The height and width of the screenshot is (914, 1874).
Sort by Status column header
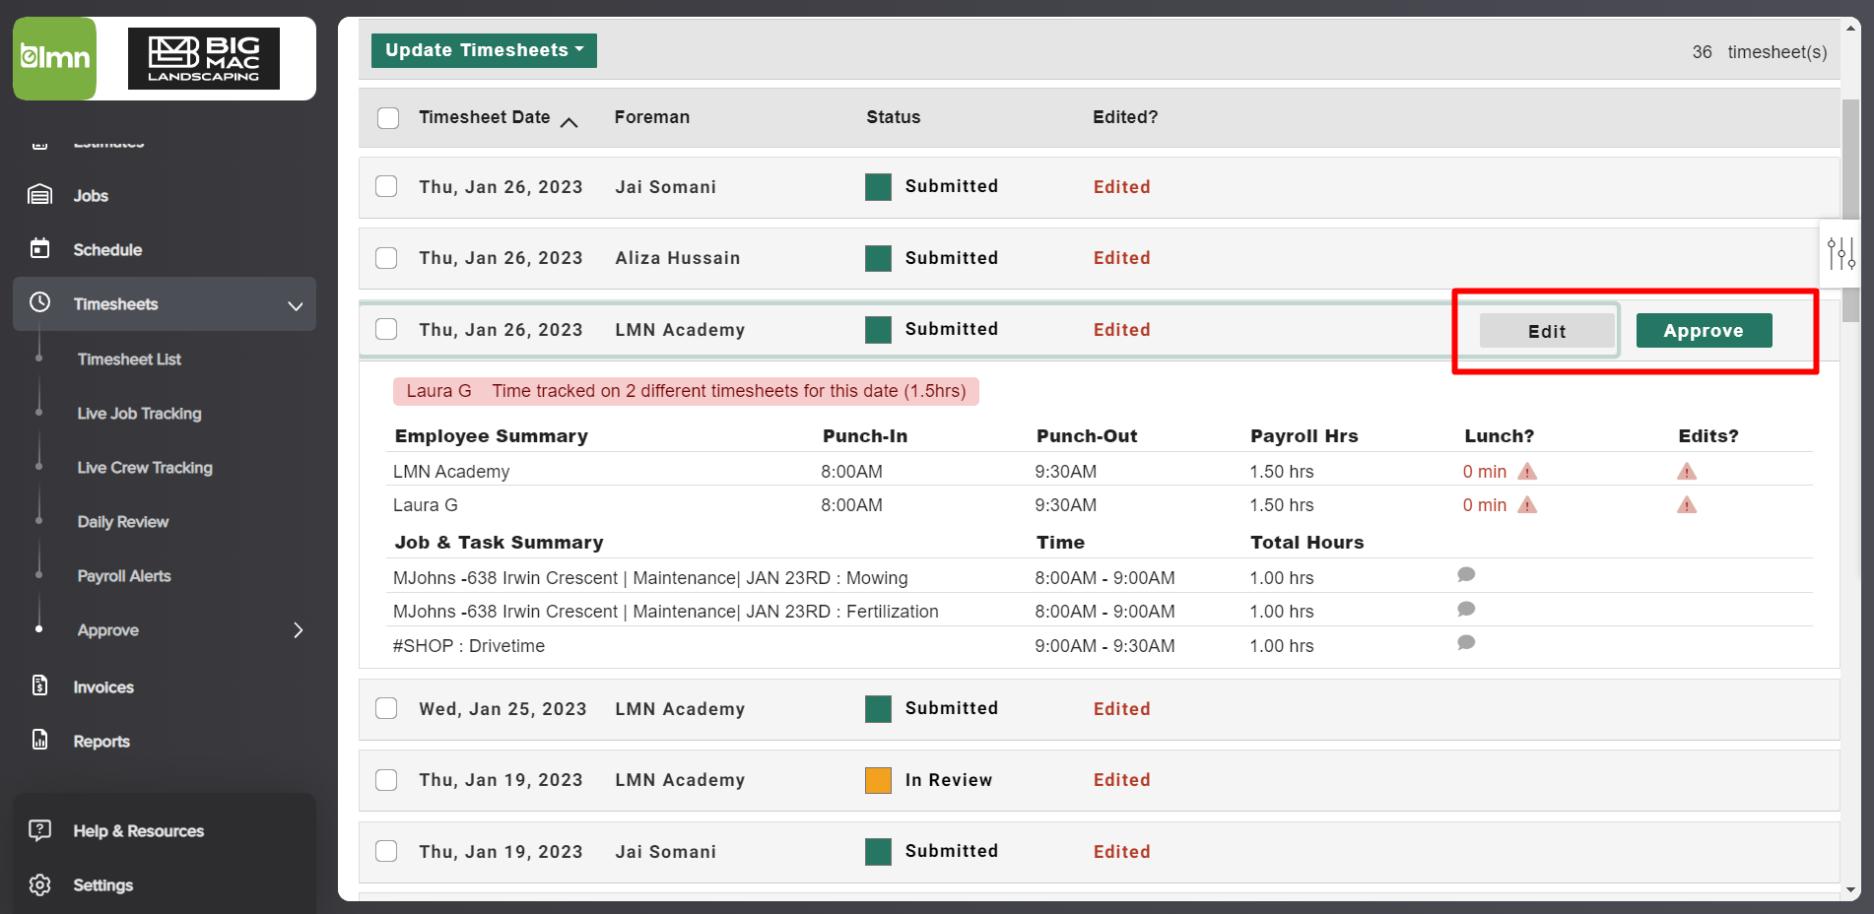pos(893,117)
